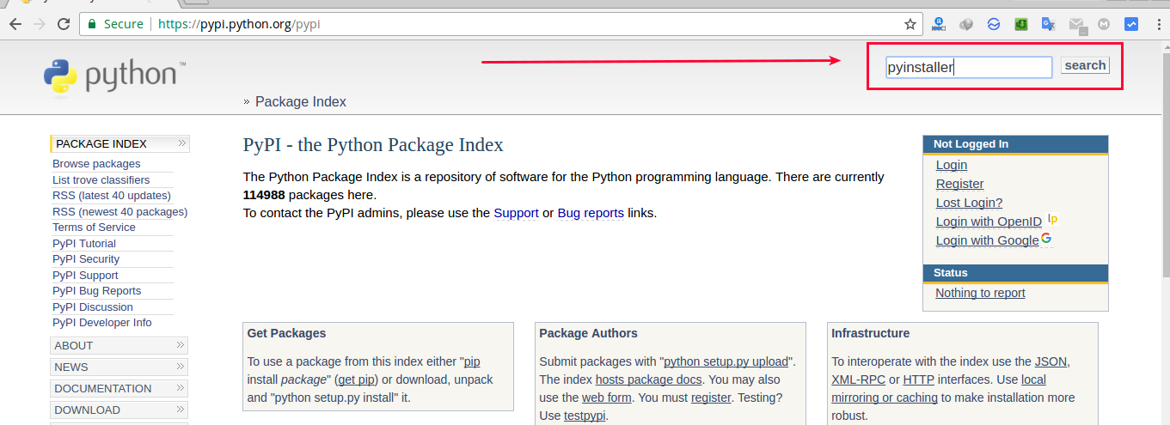Follow the Register link
Screen dimensions: 1170x425
[x=959, y=184]
